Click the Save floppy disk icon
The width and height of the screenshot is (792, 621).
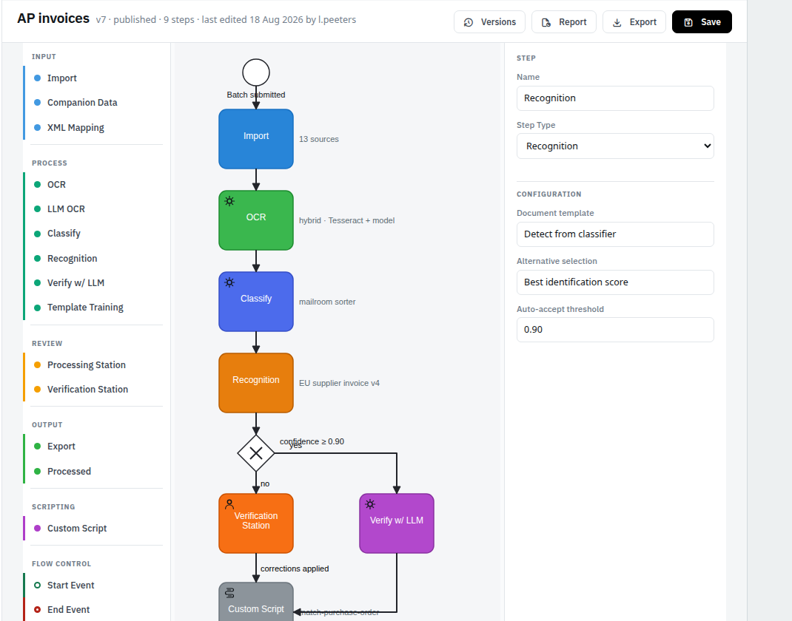coord(688,22)
